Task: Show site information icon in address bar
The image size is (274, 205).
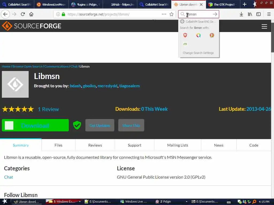Action: tap(58, 14)
